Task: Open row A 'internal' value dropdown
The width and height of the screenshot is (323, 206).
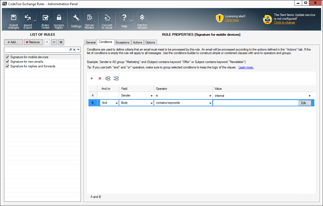Action: [x=309, y=96]
